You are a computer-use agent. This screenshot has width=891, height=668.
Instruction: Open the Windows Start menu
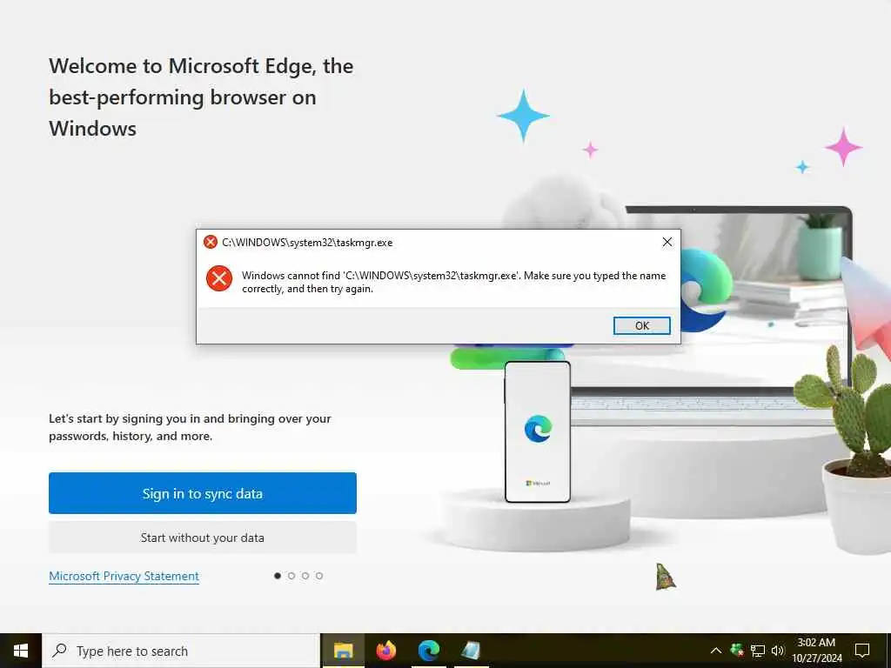pyautogui.click(x=21, y=651)
